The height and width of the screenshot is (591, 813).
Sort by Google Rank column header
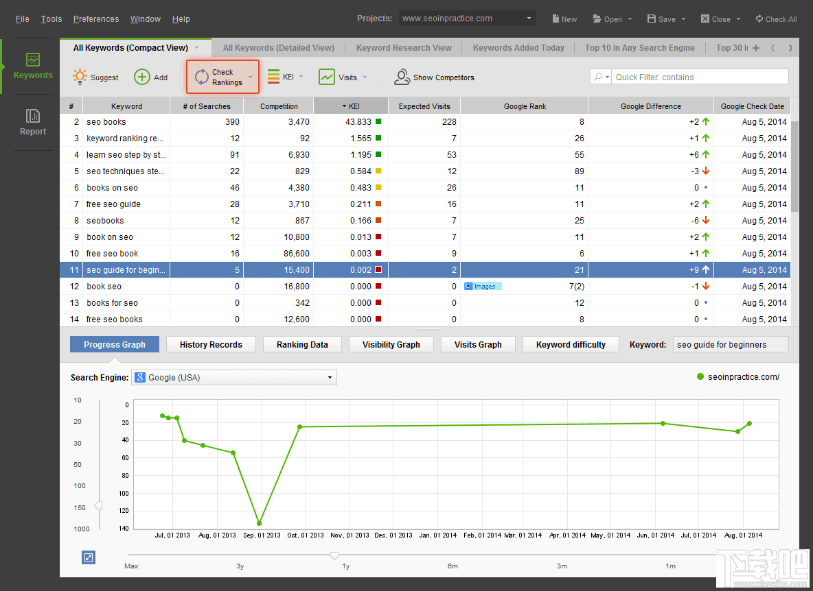[x=525, y=106]
